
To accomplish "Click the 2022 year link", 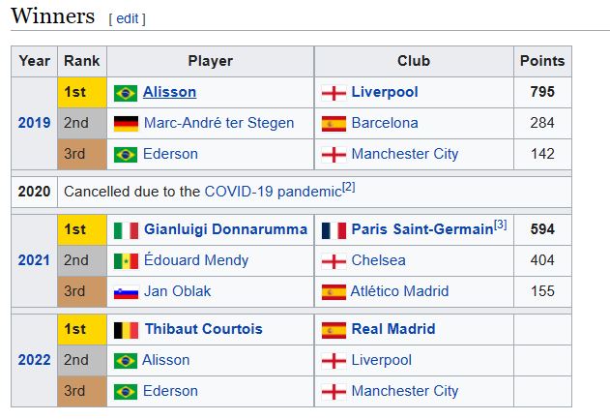I will 34,360.
